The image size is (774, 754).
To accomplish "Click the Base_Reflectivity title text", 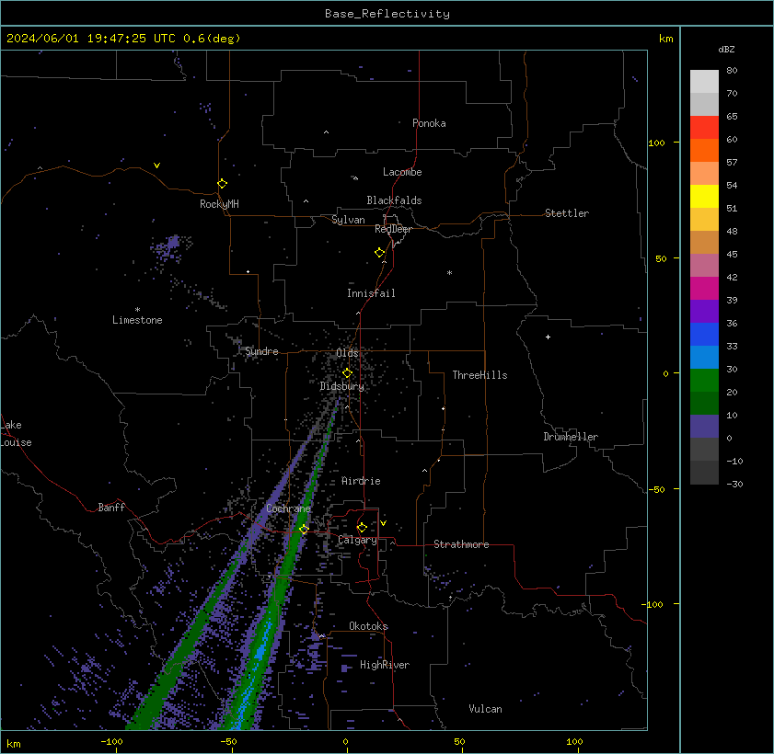I will click(387, 14).
